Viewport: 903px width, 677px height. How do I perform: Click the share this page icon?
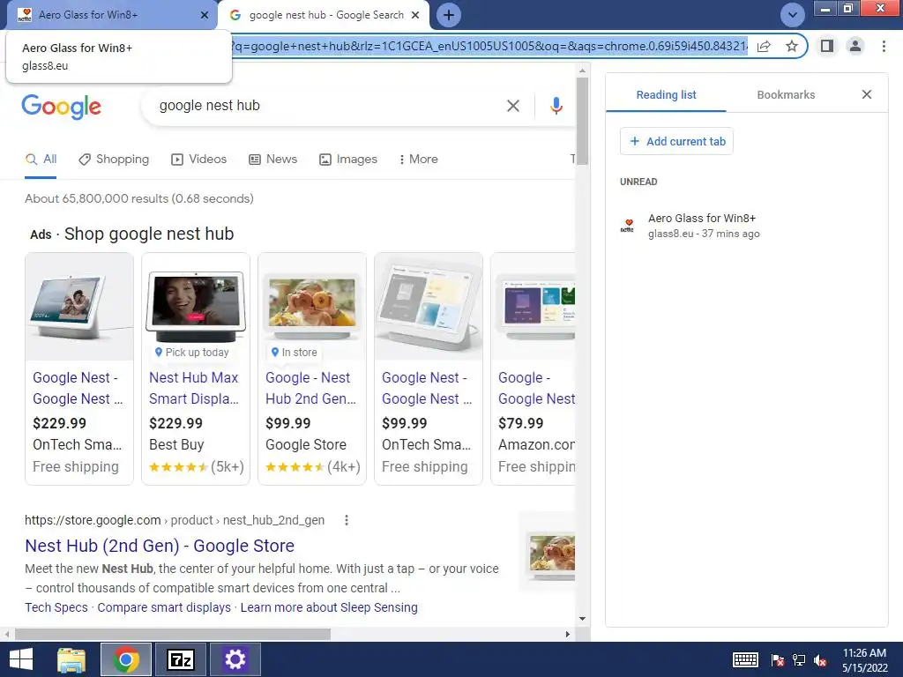764,46
